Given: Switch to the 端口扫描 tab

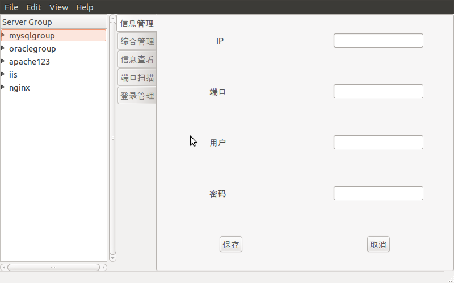Looking at the screenshot, I should pos(137,78).
